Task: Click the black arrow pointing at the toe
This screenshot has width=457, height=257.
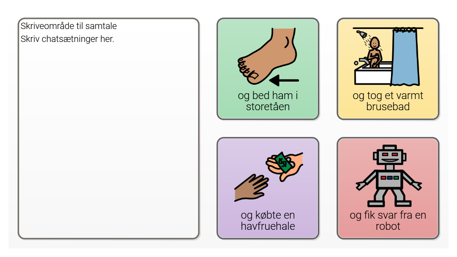Action: coord(284,80)
